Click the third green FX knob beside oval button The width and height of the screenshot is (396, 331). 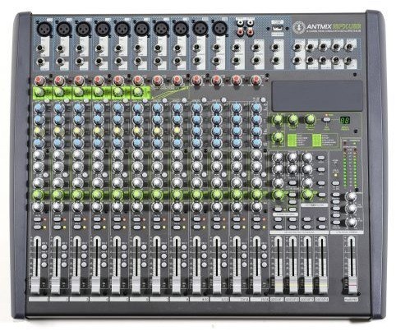pos(310,119)
